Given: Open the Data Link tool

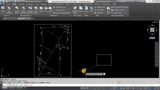Looking at the screenshot, I should 108,10.
